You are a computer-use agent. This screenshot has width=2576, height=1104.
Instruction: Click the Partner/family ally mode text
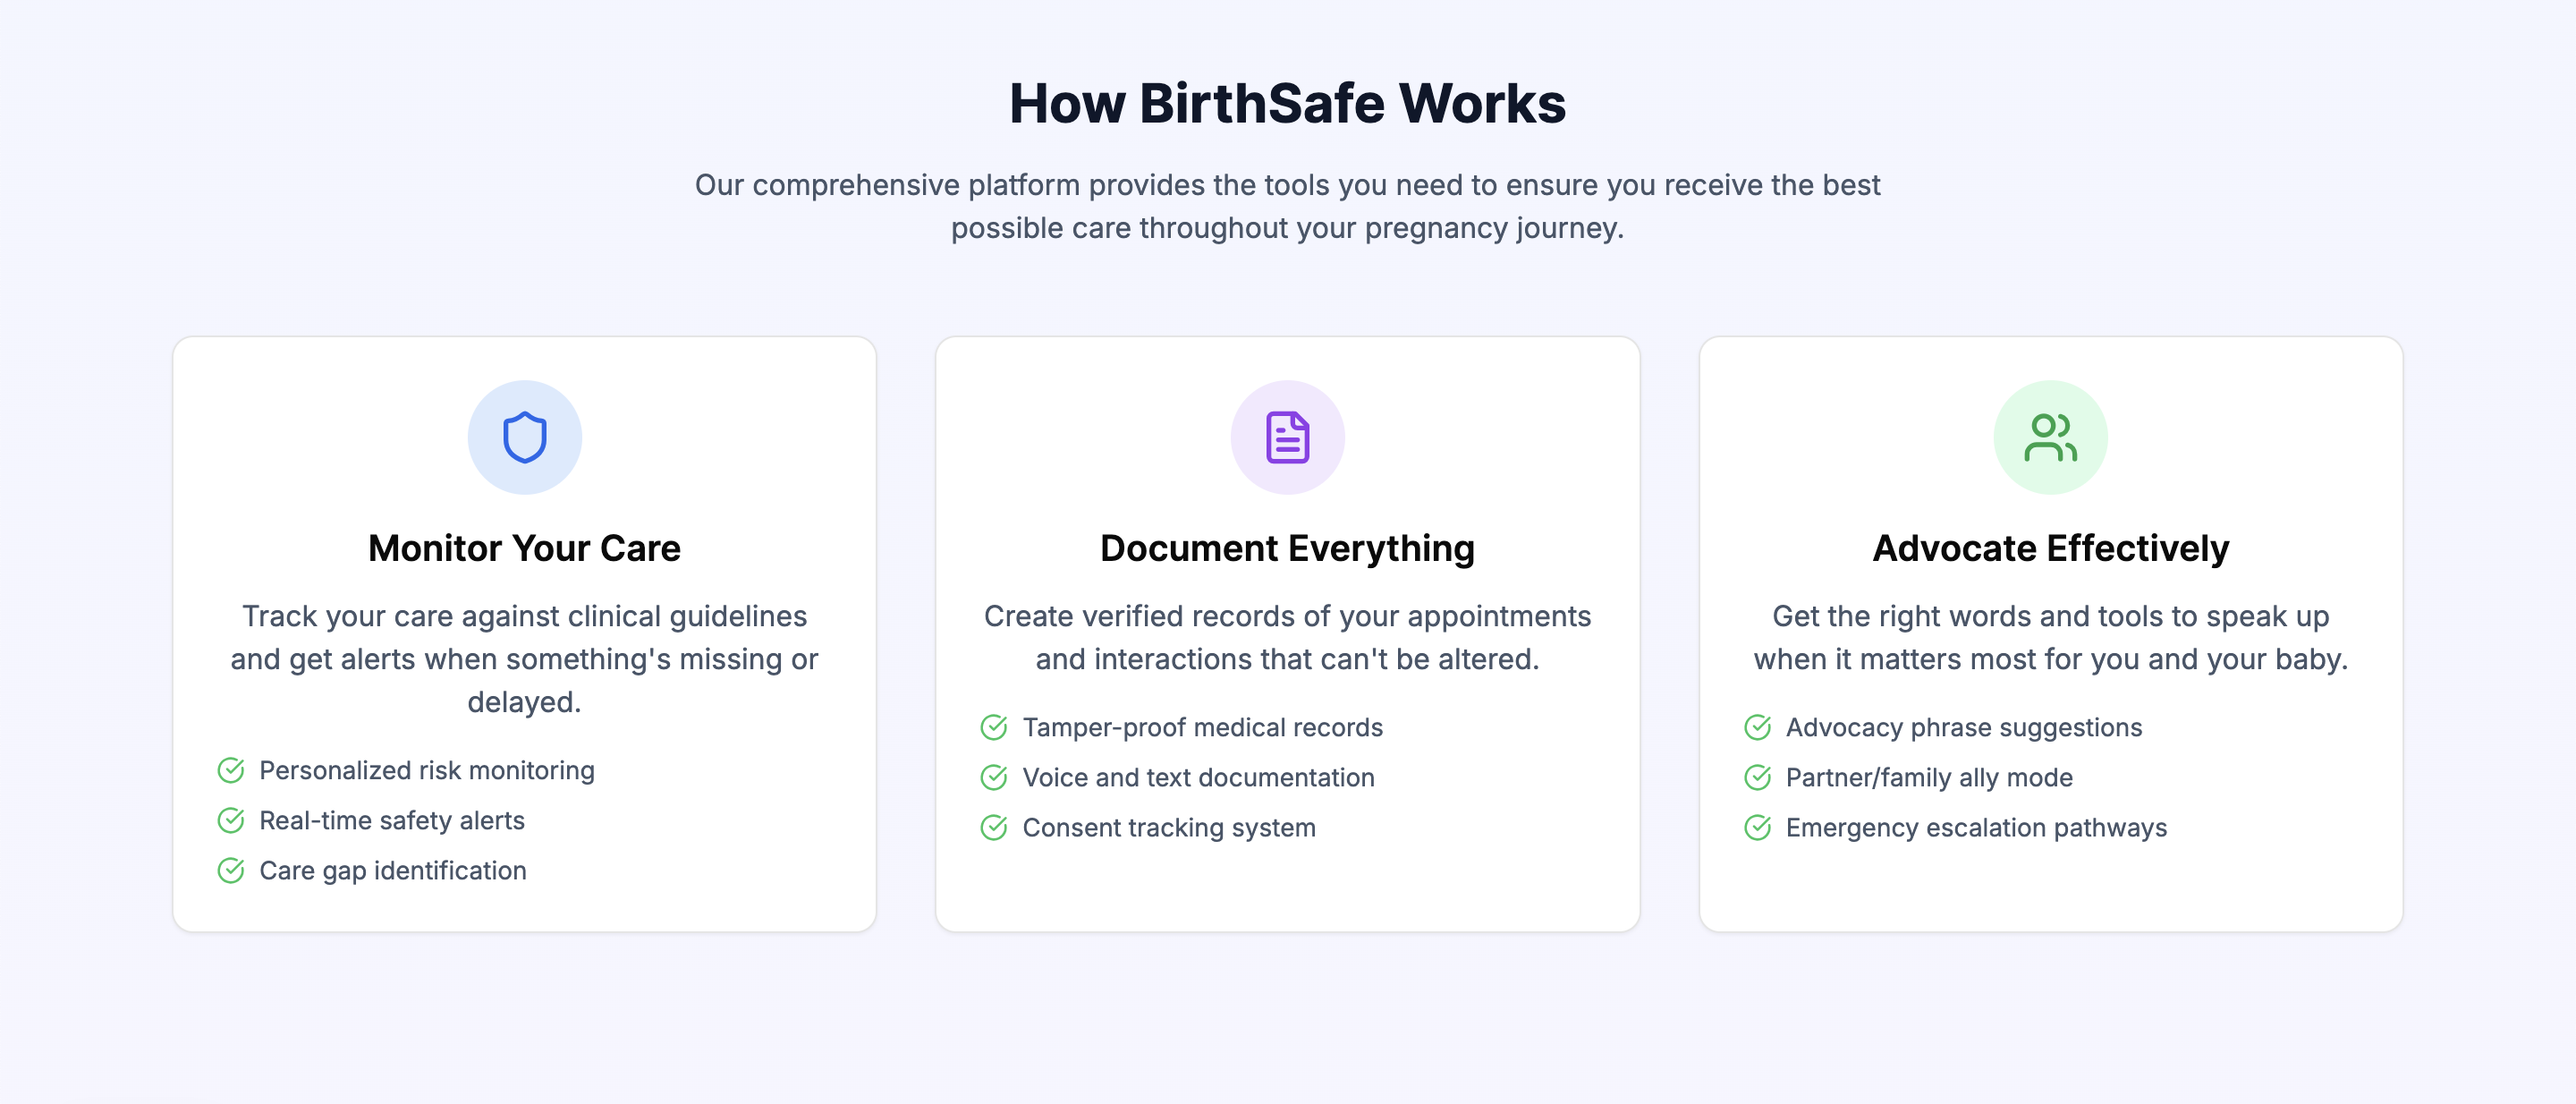pyautogui.click(x=1929, y=777)
